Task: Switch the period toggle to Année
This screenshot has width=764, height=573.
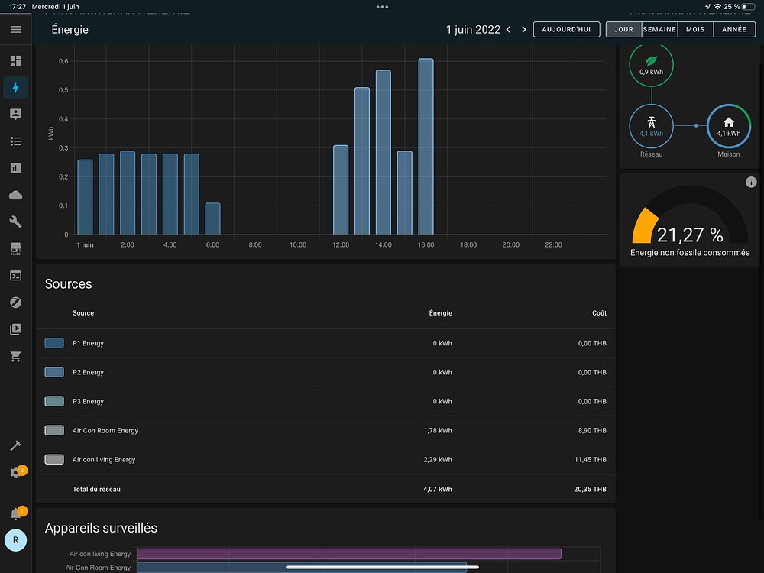Action: (733, 30)
